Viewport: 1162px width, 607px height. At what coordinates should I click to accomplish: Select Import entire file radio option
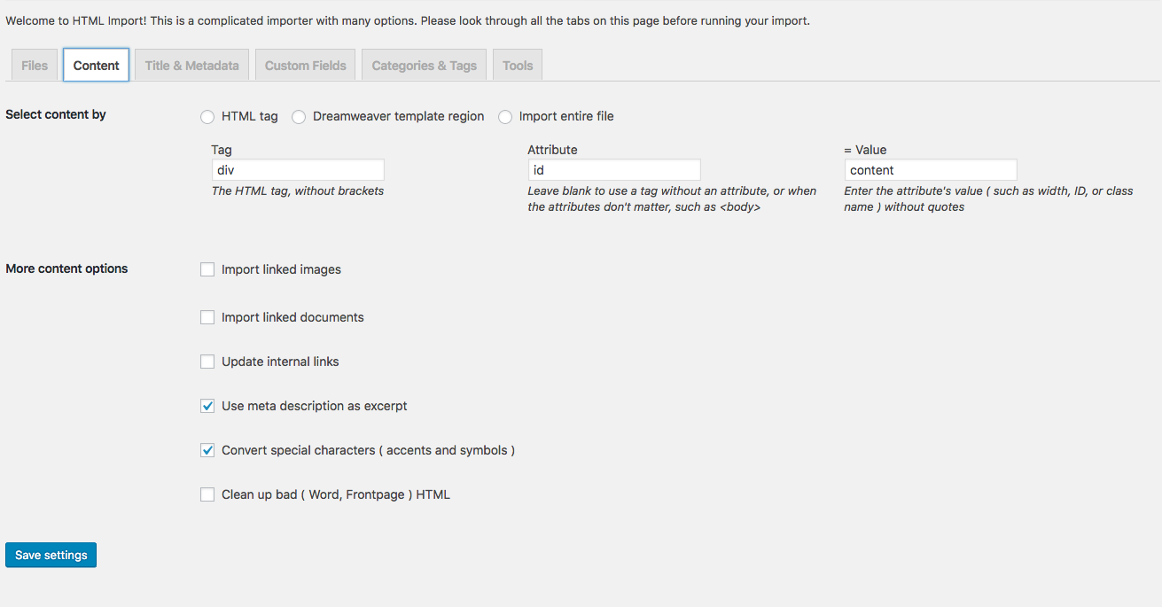pyautogui.click(x=505, y=117)
